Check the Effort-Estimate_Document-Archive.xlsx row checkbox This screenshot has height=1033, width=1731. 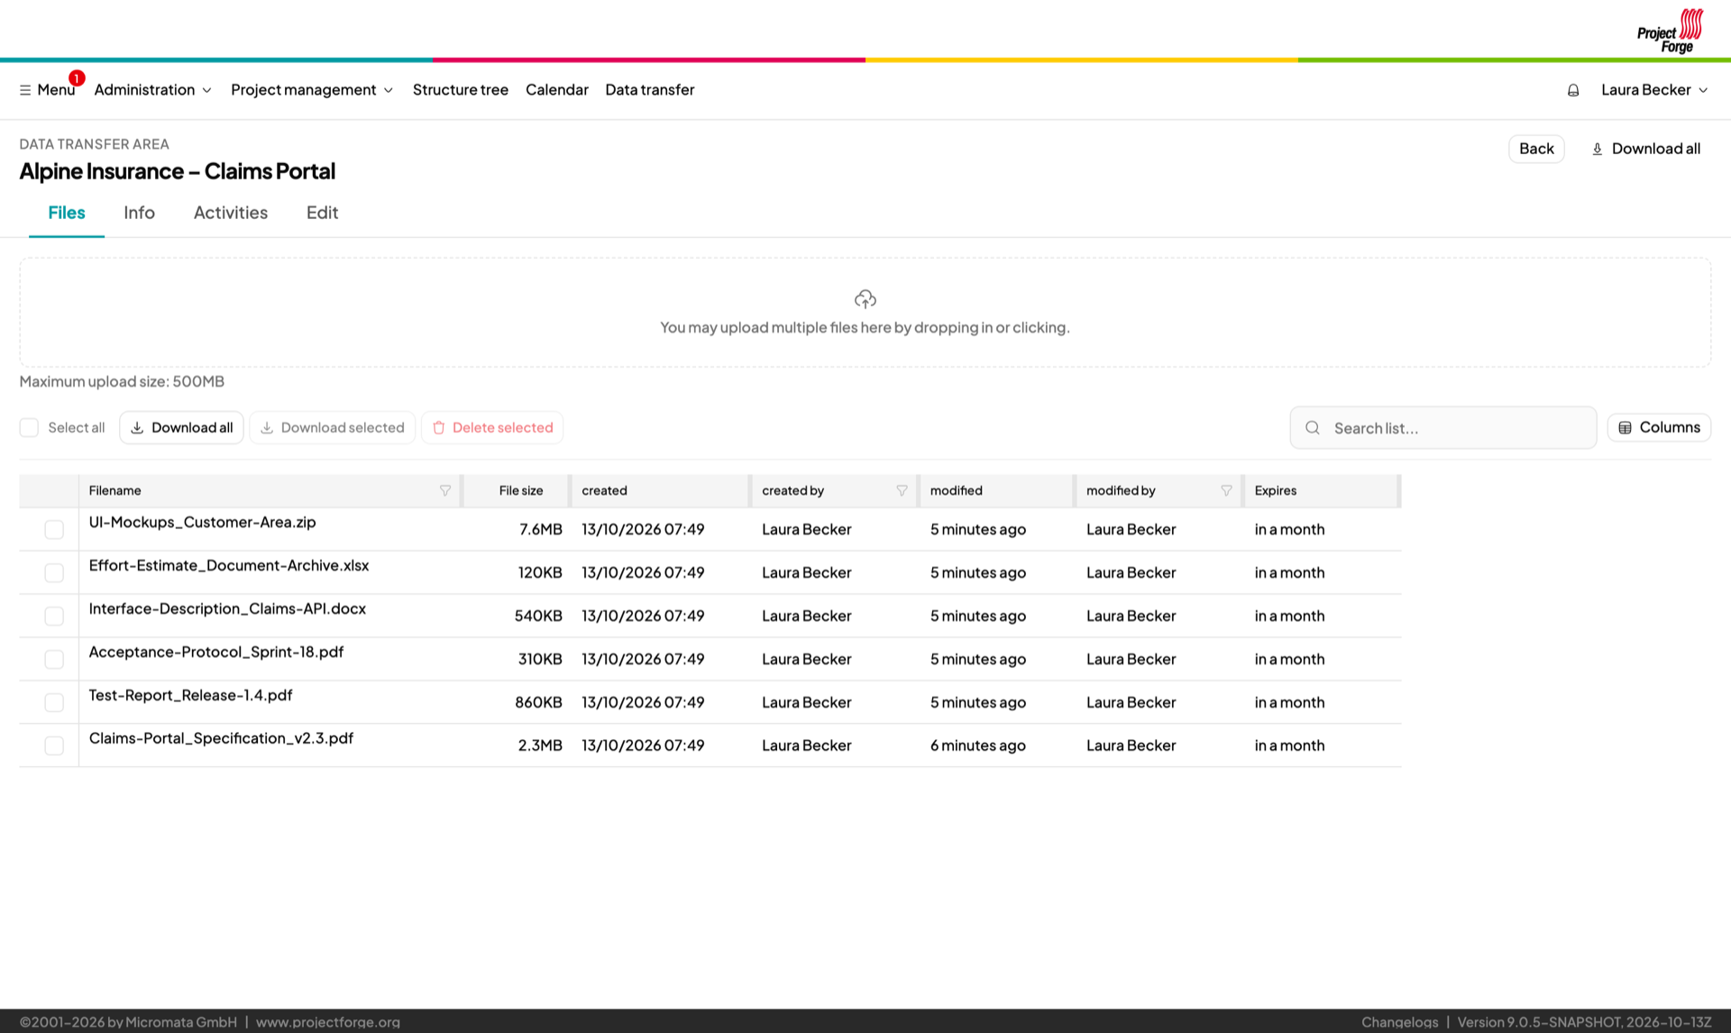tap(54, 572)
